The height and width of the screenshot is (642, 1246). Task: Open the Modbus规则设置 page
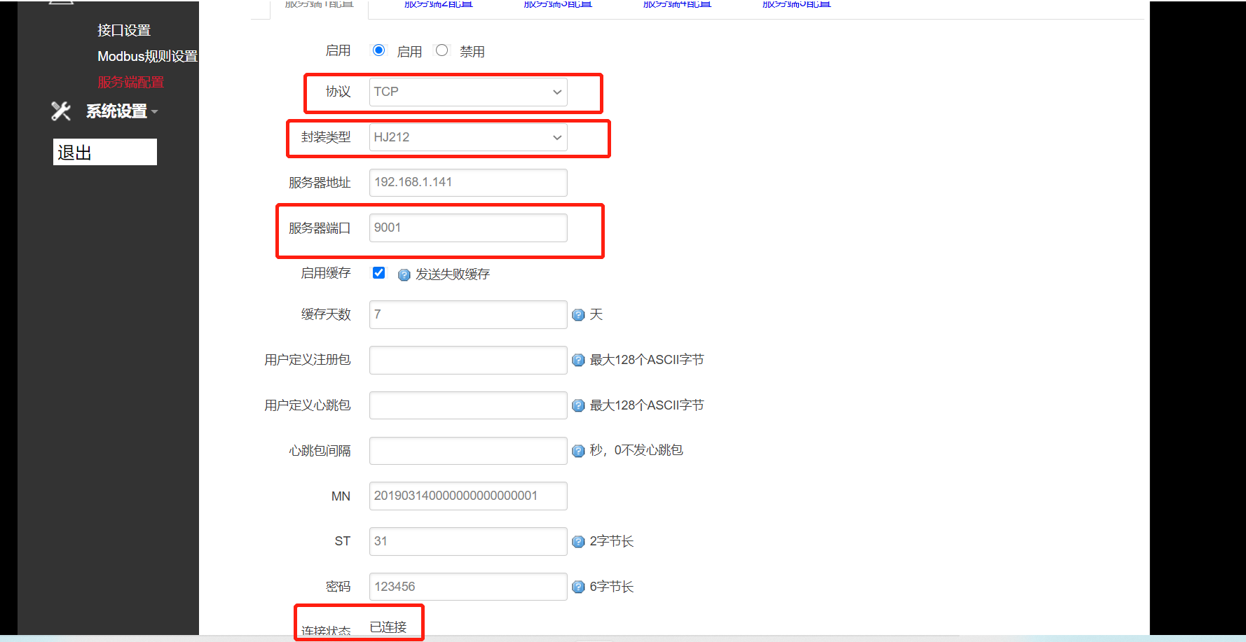click(148, 56)
